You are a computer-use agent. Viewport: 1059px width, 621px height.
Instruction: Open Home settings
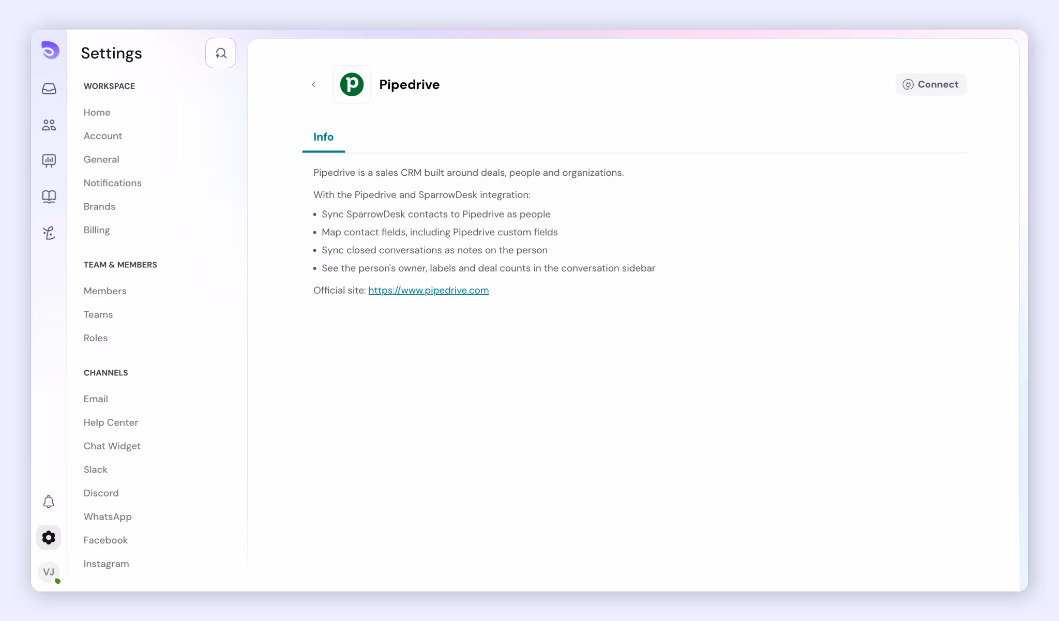(x=97, y=112)
